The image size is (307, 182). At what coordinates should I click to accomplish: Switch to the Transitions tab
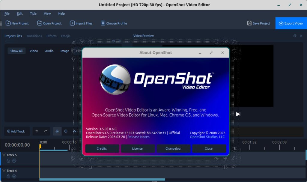pyautogui.click(x=34, y=36)
